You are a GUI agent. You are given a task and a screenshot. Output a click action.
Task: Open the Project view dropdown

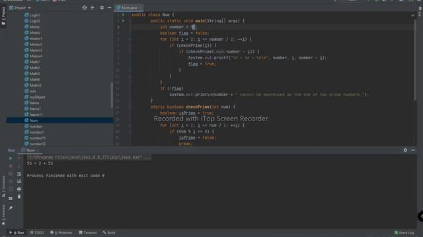20,8
